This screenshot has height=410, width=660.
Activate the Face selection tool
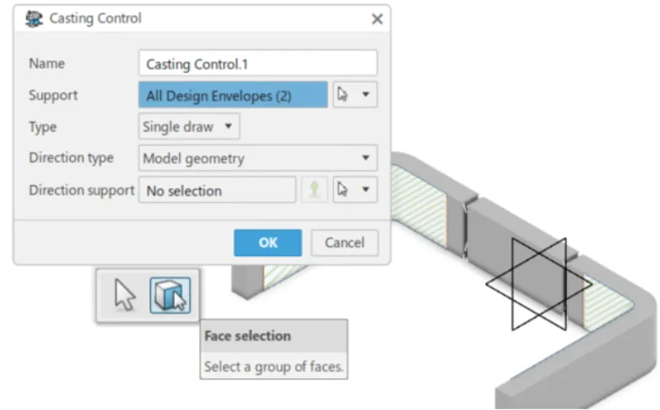(170, 296)
